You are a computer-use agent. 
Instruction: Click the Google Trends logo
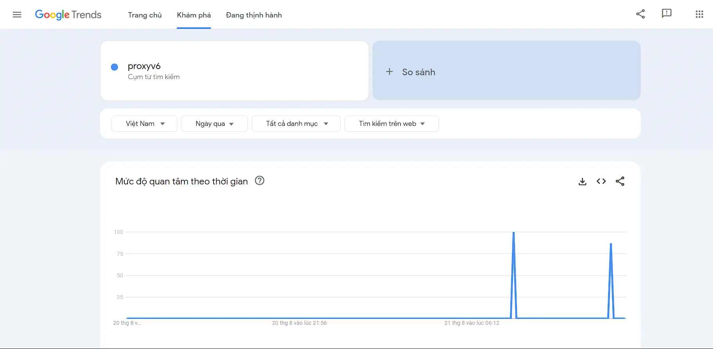pos(68,15)
